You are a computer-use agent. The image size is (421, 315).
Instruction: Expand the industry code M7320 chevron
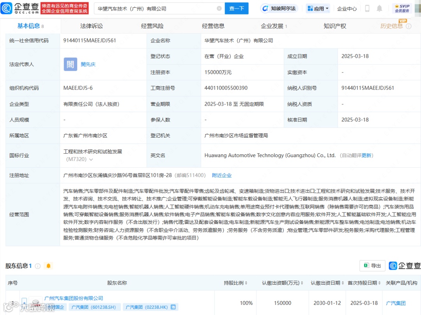coord(91,159)
